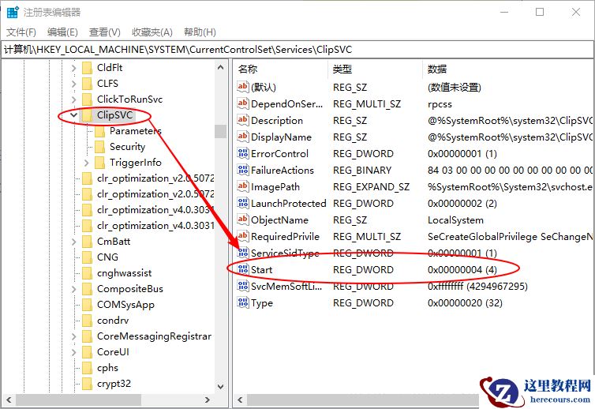Viewport: 595px width, 409px height.
Task: Select the CoreMessagingRegistrar key name
Action: pos(154,336)
